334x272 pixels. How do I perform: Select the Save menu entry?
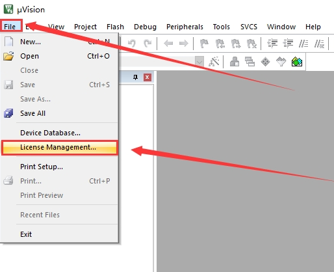[x=59, y=85]
